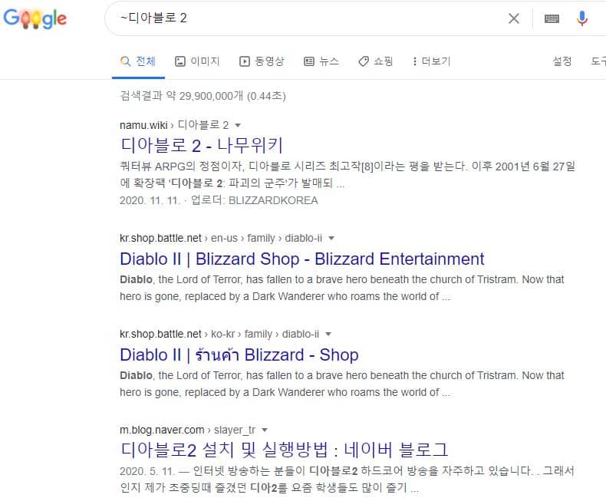Clear the search query with X
Viewport: 606px width, 498px height.
[514, 18]
